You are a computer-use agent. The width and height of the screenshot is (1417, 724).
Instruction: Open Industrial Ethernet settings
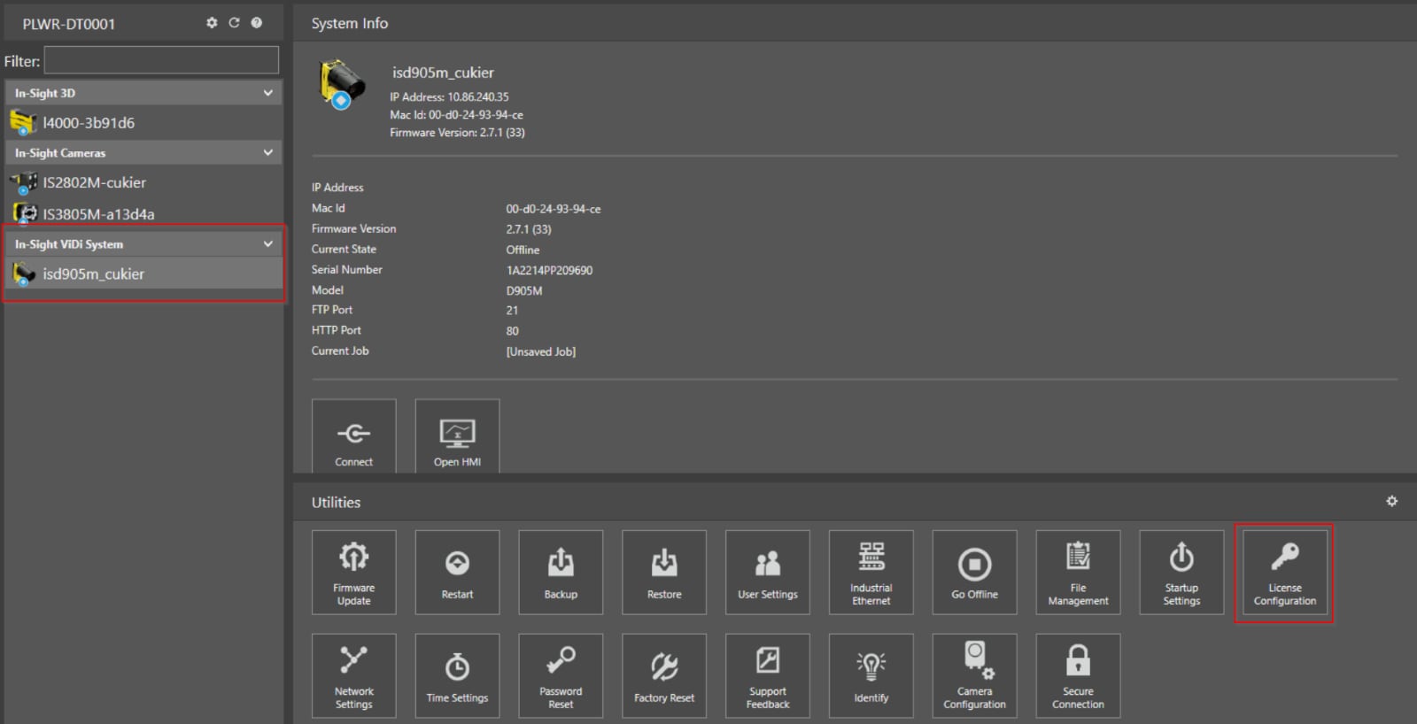pyautogui.click(x=871, y=572)
